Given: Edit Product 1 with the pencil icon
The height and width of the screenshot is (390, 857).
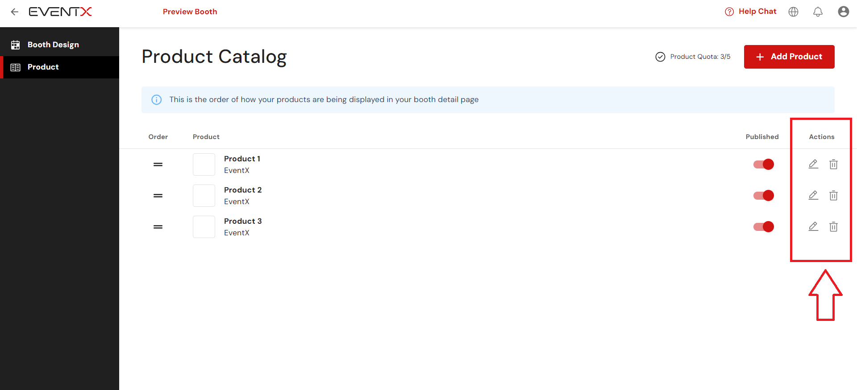Looking at the screenshot, I should point(813,164).
